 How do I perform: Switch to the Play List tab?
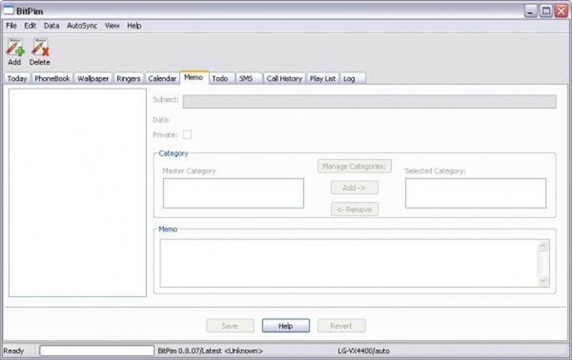coord(322,78)
